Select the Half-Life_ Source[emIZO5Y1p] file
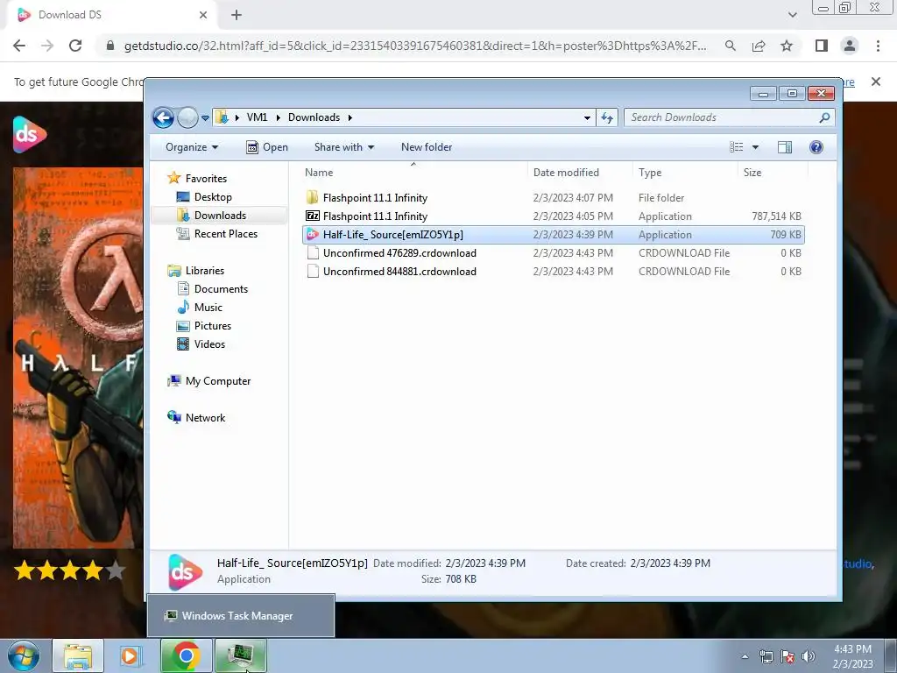This screenshot has width=897, height=673. pyautogui.click(x=554, y=235)
